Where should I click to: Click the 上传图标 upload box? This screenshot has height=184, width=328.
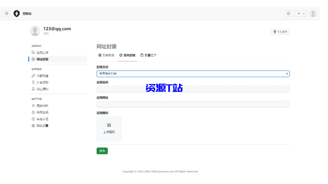pyautogui.click(x=109, y=129)
